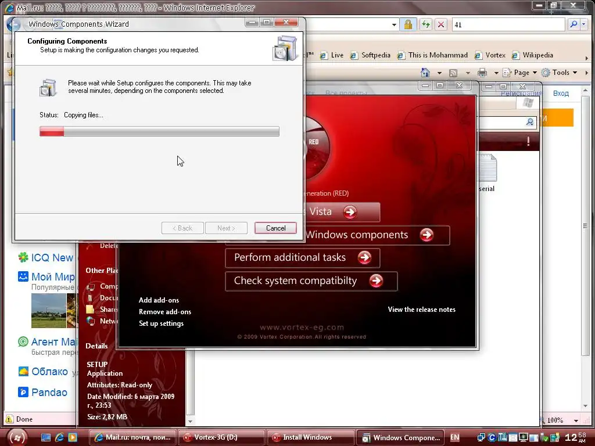Switch to Mail.ru taskbar button
The height and width of the screenshot is (446, 595).
[x=133, y=437]
